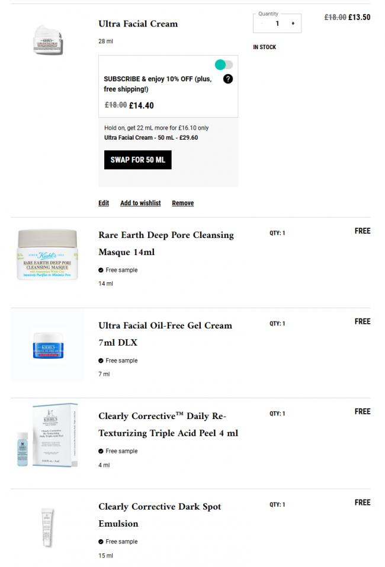Increase Ultra Facial Cream quantity with plus
This screenshot has height=567, width=385.
click(293, 24)
